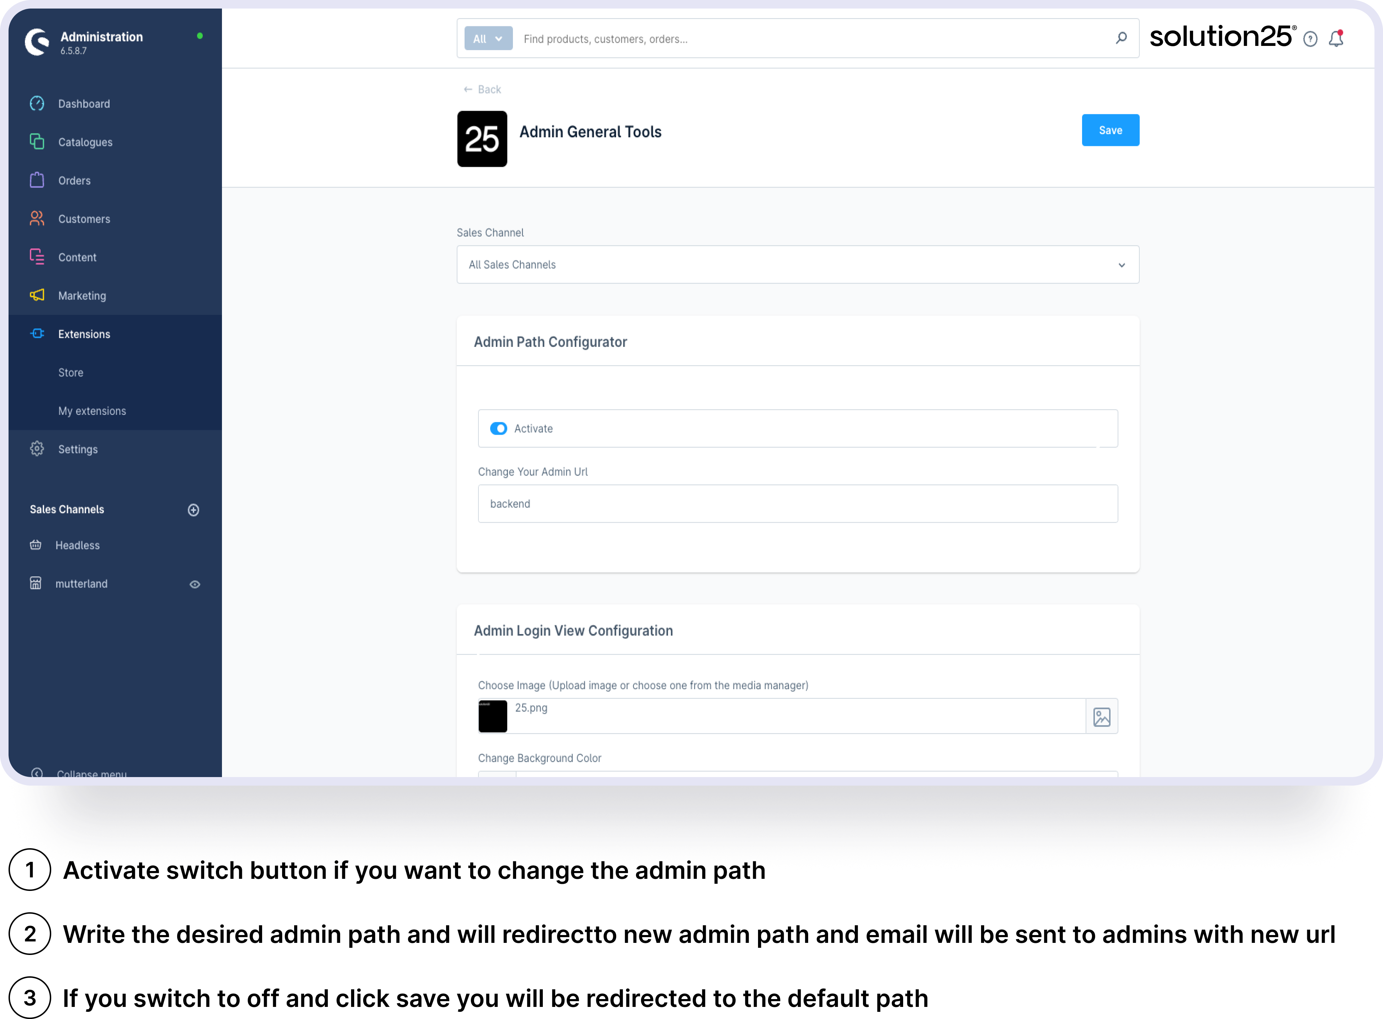The width and height of the screenshot is (1383, 1019).
Task: Click the Save button
Action: pos(1110,130)
